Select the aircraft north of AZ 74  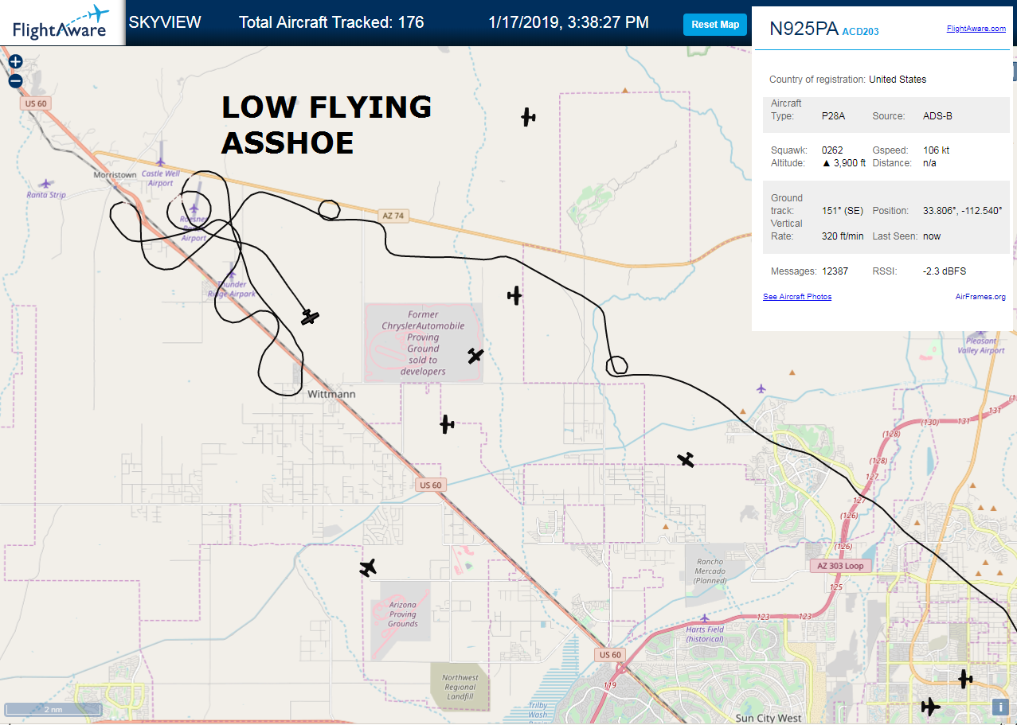pyautogui.click(x=528, y=117)
